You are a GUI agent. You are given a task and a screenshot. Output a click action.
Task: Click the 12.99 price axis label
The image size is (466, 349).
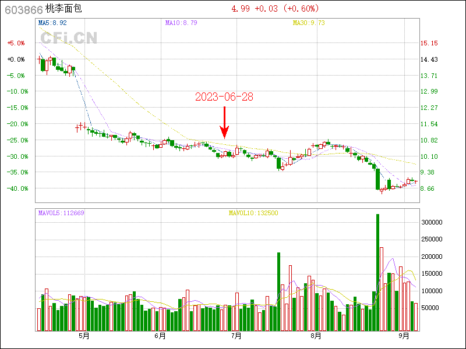point(429,91)
